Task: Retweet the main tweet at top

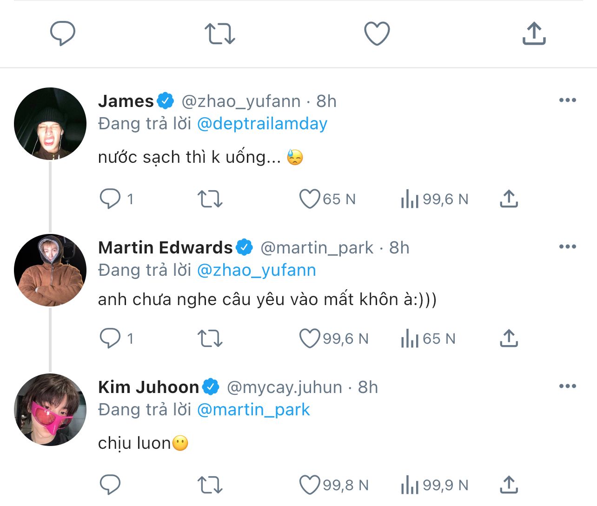Action: [220, 33]
